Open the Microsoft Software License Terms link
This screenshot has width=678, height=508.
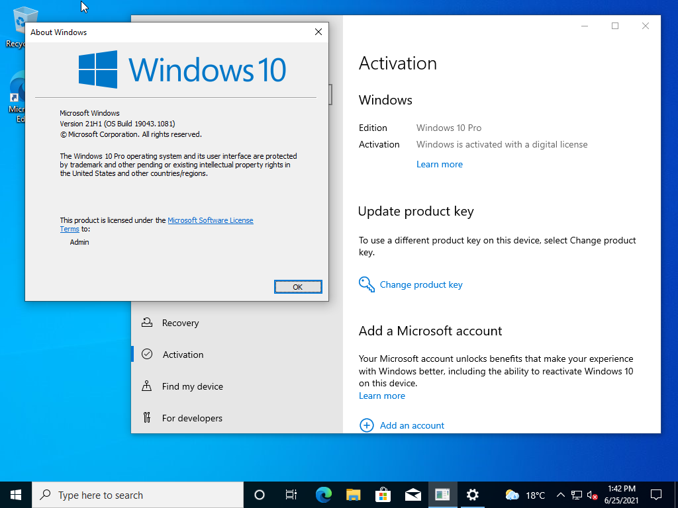[210, 220]
